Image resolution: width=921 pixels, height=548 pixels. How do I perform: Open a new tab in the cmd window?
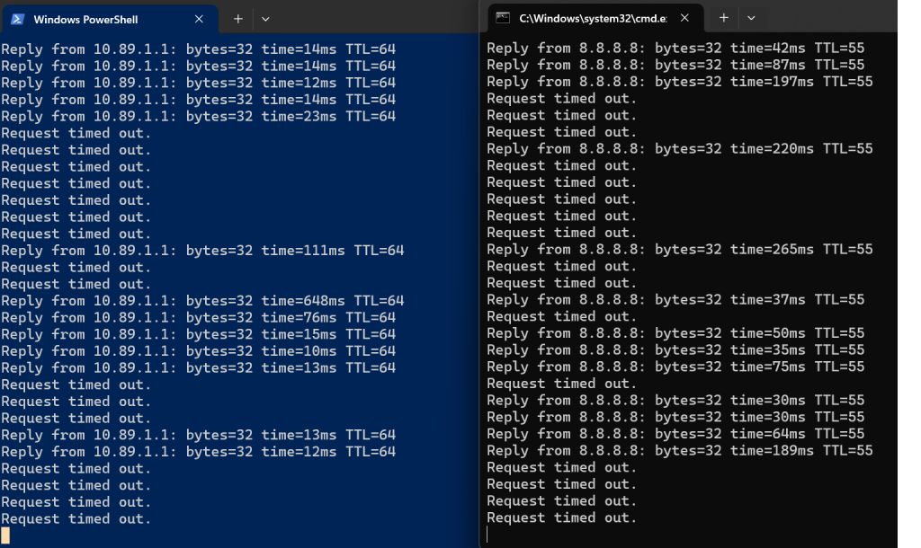coord(724,18)
